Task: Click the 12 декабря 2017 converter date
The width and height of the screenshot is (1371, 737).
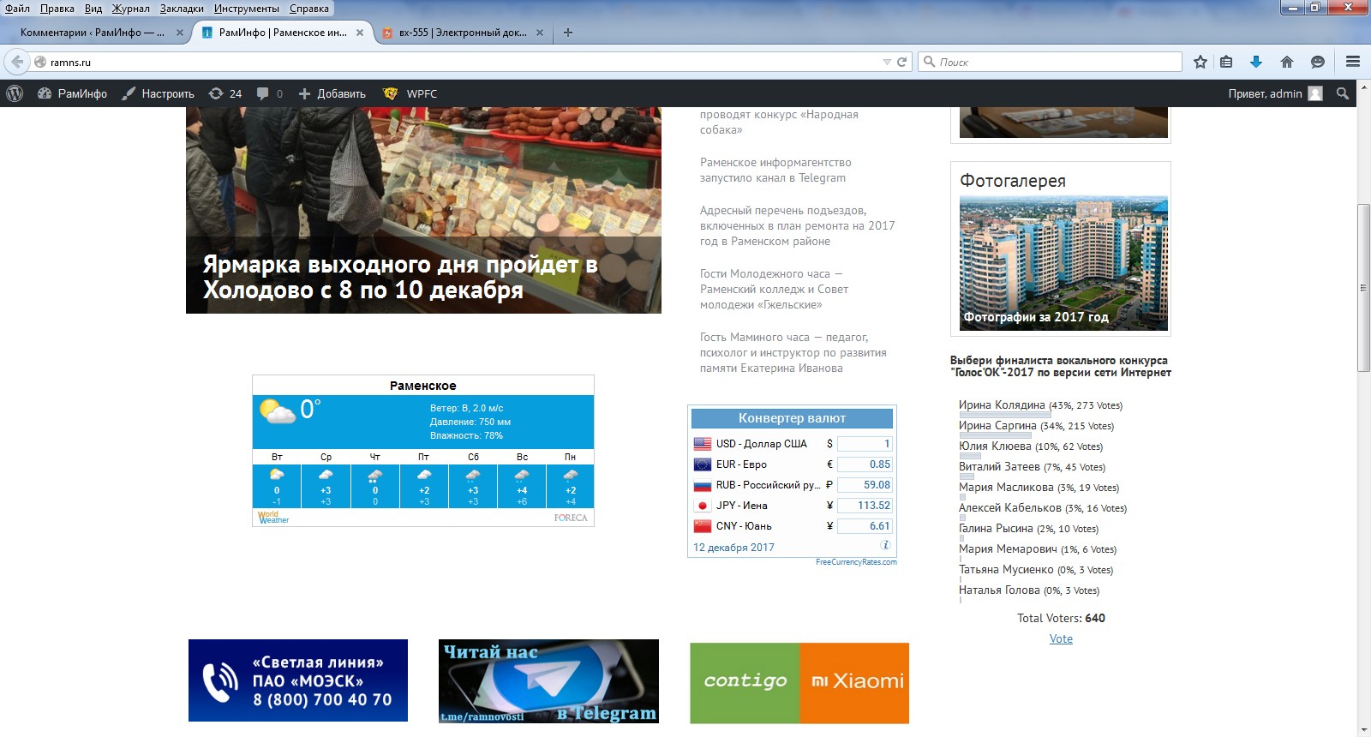Action: coord(733,548)
